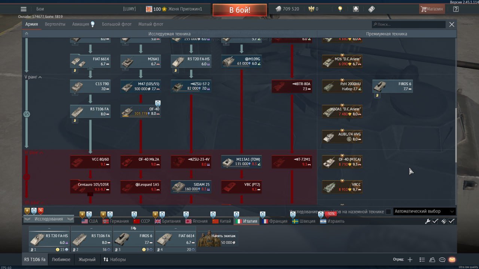Switch to the Армия tab

point(31,24)
